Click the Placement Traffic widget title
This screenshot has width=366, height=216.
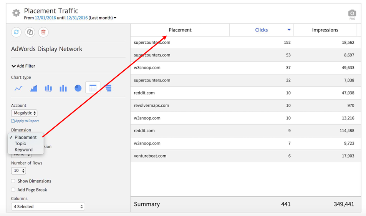(51, 11)
